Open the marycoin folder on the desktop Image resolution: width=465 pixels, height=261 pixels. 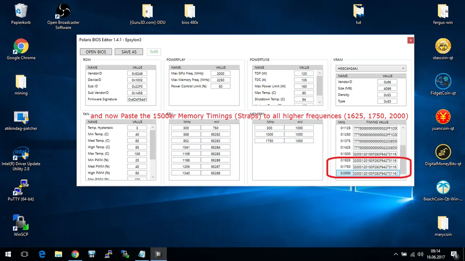tap(443, 225)
